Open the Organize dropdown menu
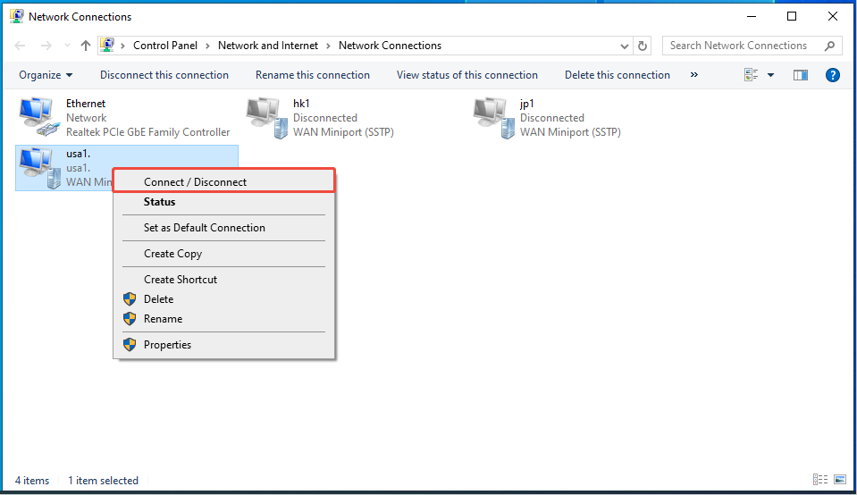Viewport: 857px width, 495px height. pyautogui.click(x=46, y=75)
